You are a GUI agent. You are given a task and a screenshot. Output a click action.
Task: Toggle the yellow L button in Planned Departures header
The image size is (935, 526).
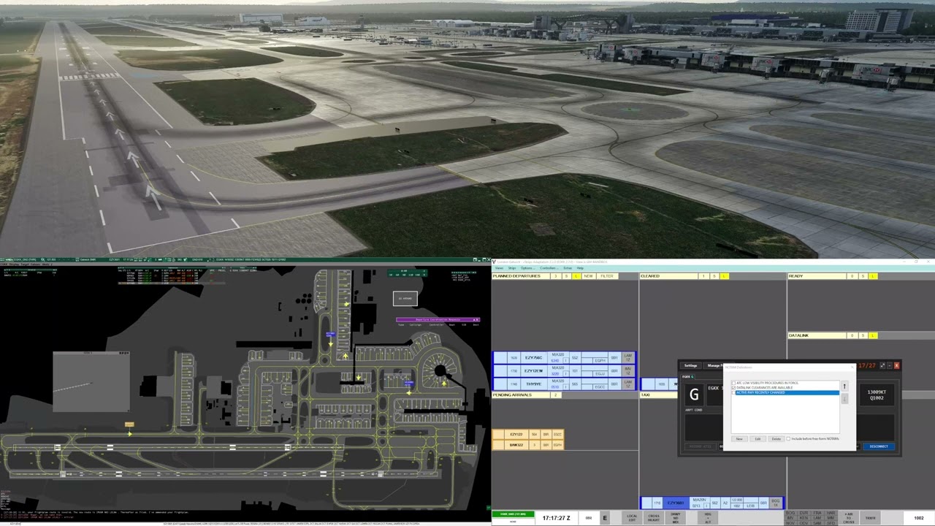tap(576, 276)
